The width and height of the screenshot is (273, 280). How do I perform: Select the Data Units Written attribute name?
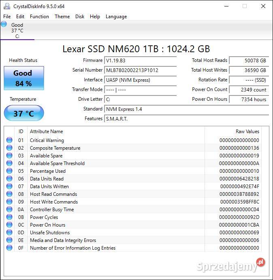point(49,187)
